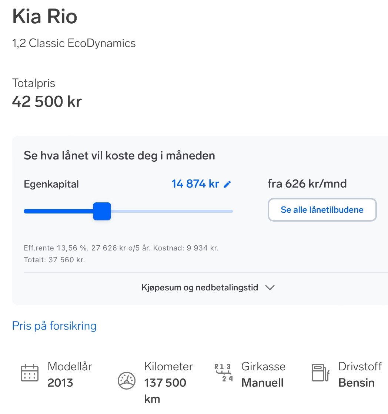388x414 pixels.
Task: Click the fuel pump icon next to Drivstoff
Action: point(320,373)
